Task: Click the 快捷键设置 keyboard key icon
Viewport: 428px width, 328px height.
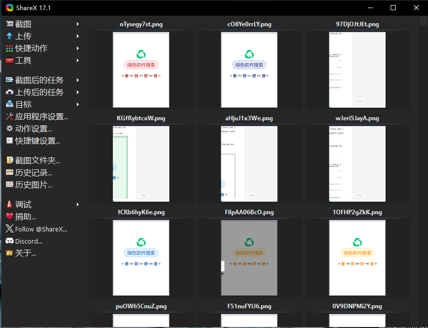Action: pos(9,140)
